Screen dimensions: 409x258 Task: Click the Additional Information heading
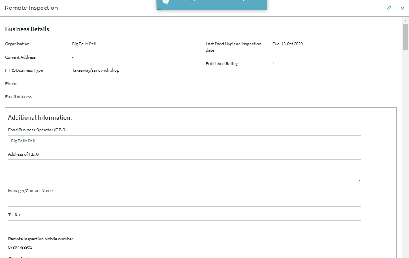point(40,117)
